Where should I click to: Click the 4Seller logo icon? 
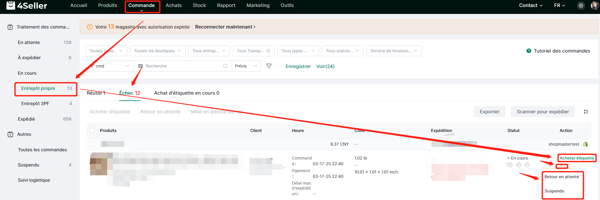pyautogui.click(x=10, y=5)
